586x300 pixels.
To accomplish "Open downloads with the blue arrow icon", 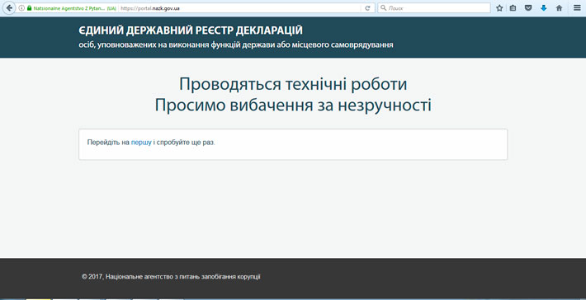I will click(x=544, y=8).
